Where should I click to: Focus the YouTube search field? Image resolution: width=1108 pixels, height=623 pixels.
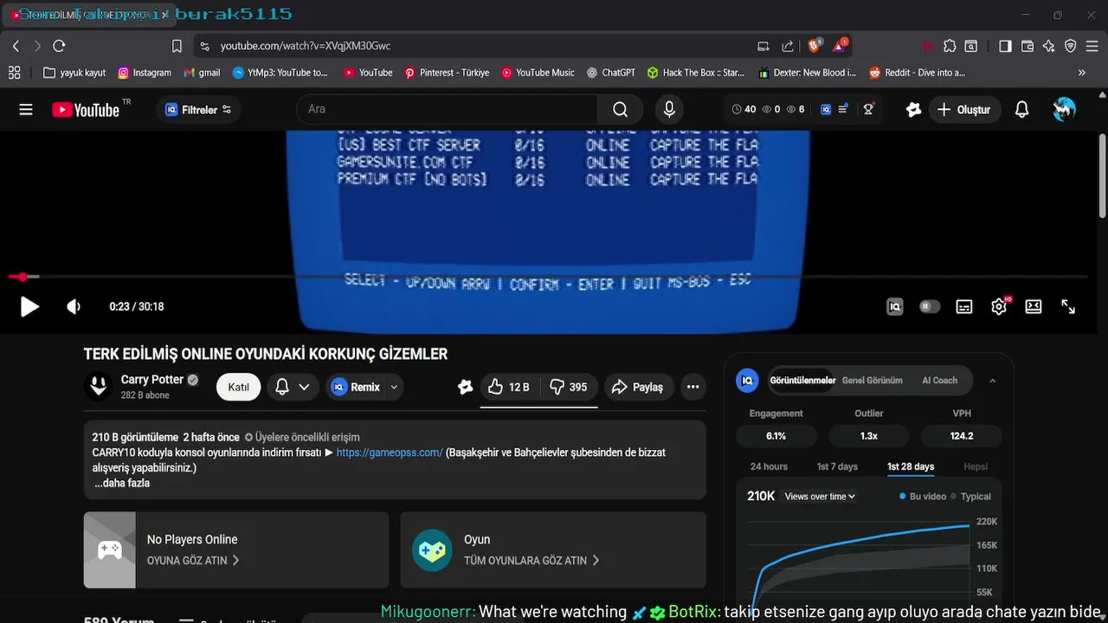tap(448, 110)
